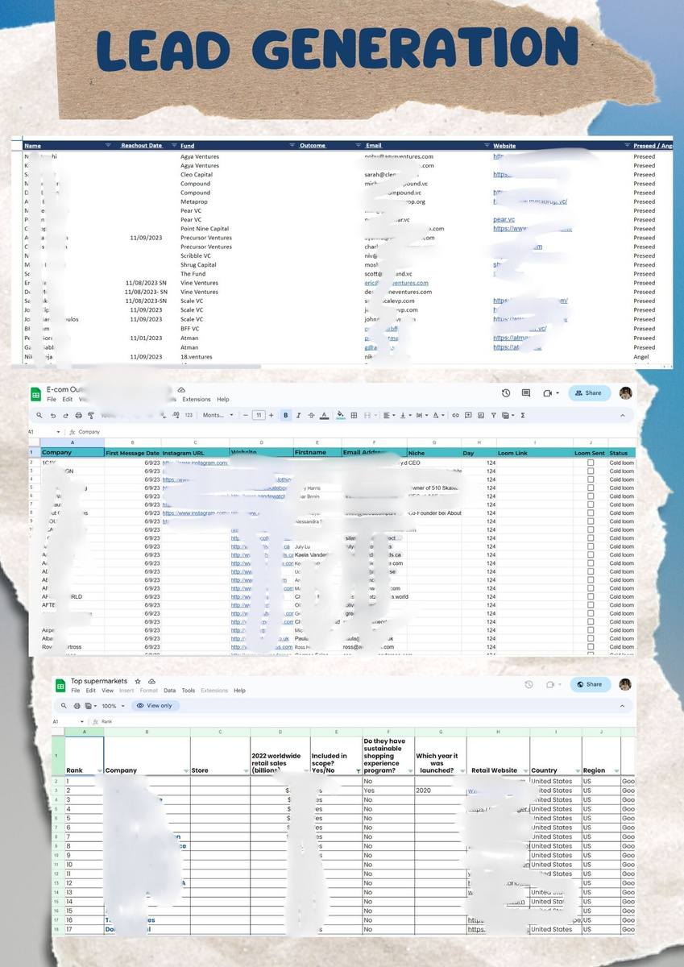
Task: Click the merge cells icon in E-com sheet
Action: (x=368, y=415)
